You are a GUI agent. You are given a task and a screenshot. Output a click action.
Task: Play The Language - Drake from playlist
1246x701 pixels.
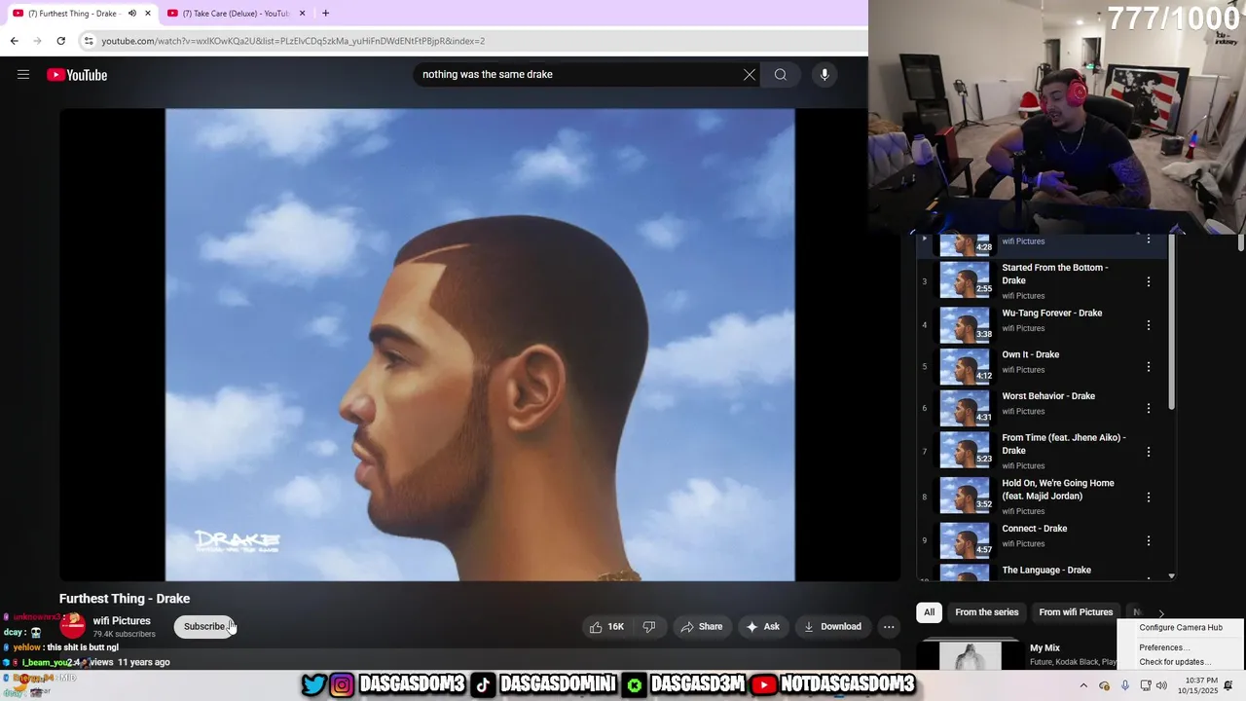click(1045, 571)
